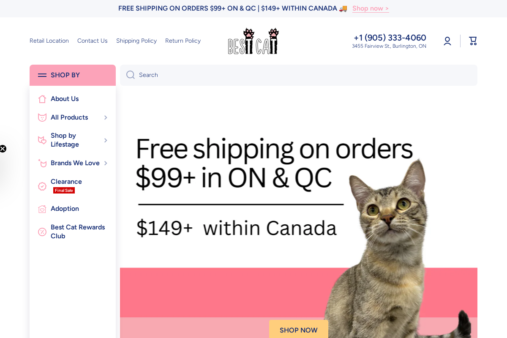
Task: Select the Best Cat Rewards Club coin icon
Action: point(42,232)
